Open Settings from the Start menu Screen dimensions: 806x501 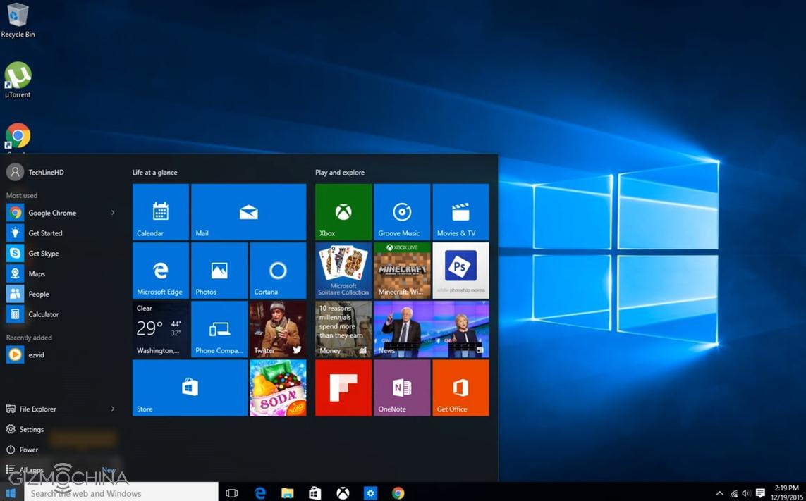coord(32,429)
